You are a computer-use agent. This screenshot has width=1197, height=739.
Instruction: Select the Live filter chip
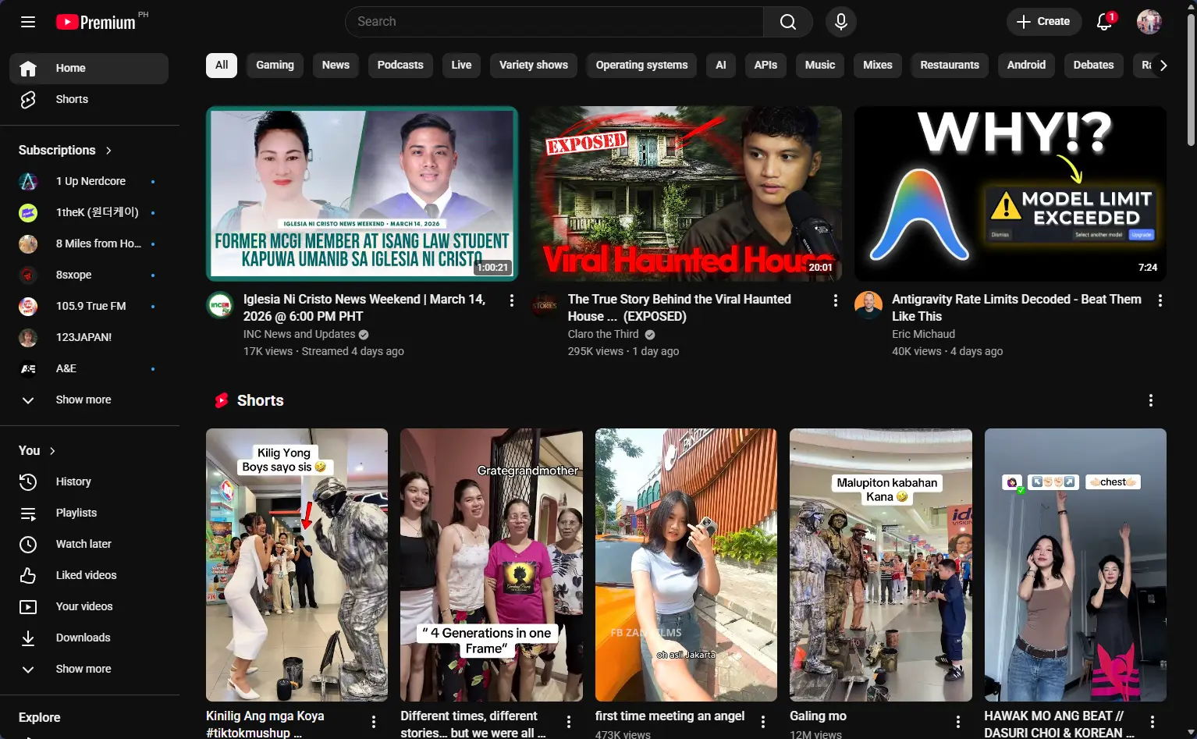coord(461,65)
